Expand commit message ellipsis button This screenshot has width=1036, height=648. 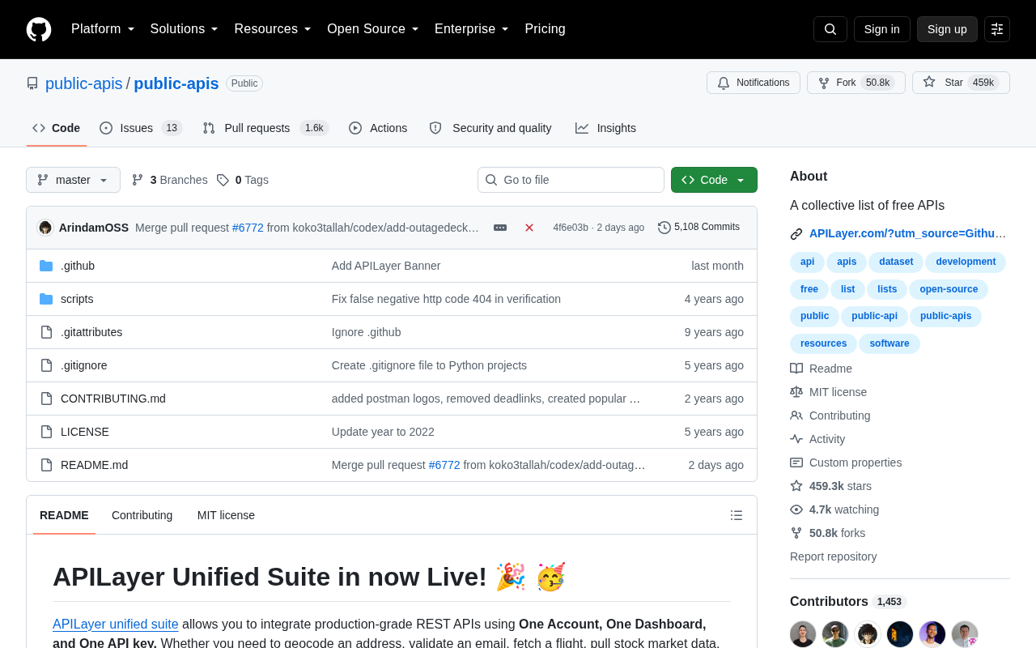click(500, 228)
